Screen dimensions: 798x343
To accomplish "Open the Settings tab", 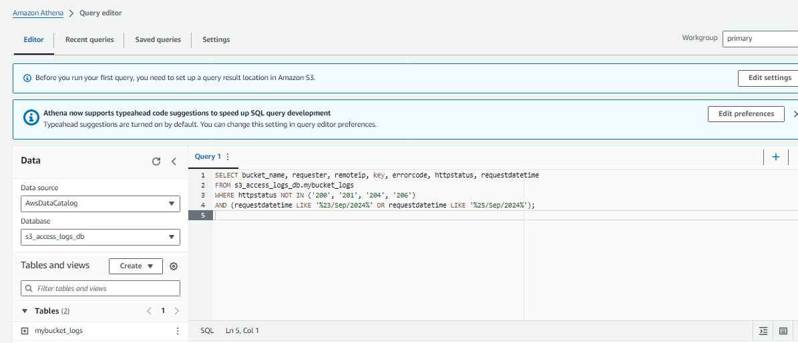I will coord(216,39).
